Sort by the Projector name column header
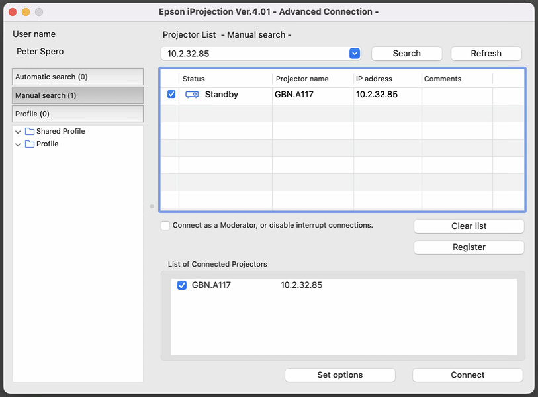 tap(312, 79)
